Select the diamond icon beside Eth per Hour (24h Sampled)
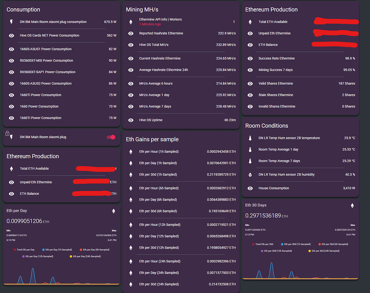The height and width of the screenshot is (293, 370). pyautogui.click(x=130, y=261)
